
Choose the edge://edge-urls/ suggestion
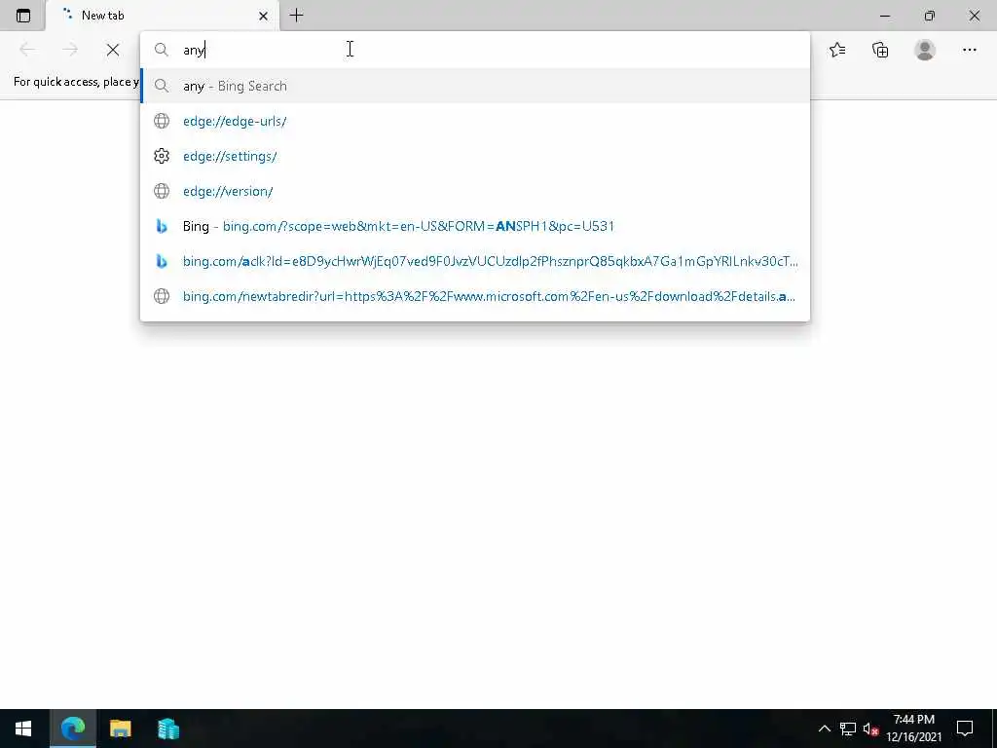tap(475, 121)
